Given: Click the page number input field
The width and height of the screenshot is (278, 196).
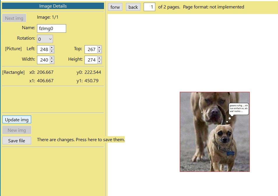Looking at the screenshot, I should click(x=149, y=7).
